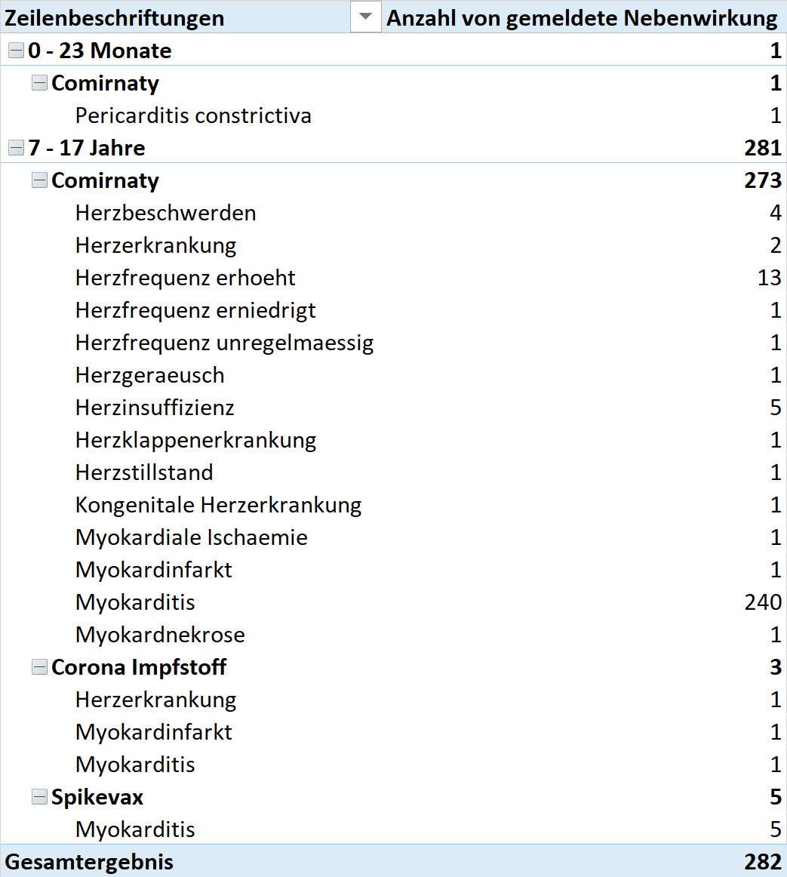This screenshot has width=787, height=877.
Task: Collapse Comirnaty under 0 - 23 Monate
Action: 39,83
